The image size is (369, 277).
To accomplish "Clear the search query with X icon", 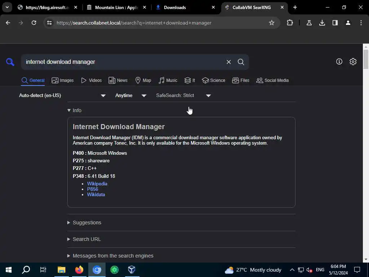I will click(228, 62).
